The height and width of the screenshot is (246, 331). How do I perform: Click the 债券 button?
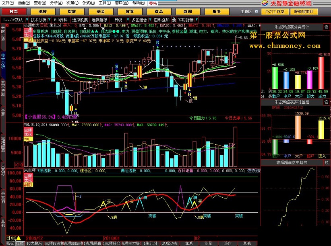tap(130, 11)
